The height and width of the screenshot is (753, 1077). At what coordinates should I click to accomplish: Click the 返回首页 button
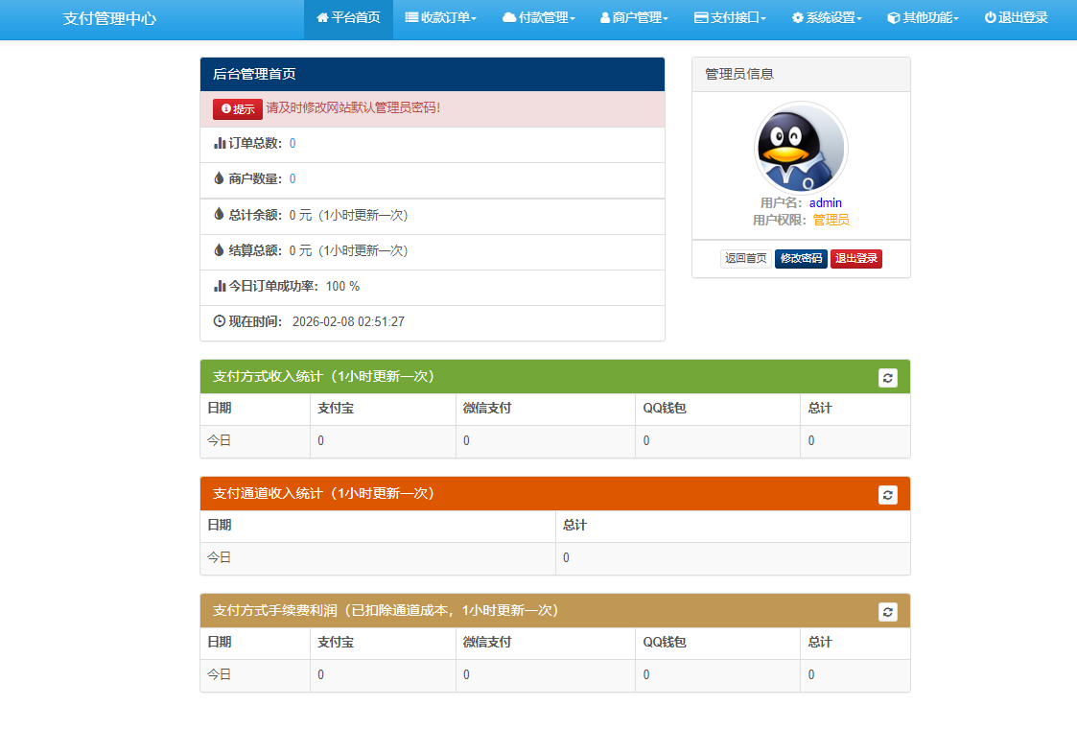pyautogui.click(x=745, y=258)
